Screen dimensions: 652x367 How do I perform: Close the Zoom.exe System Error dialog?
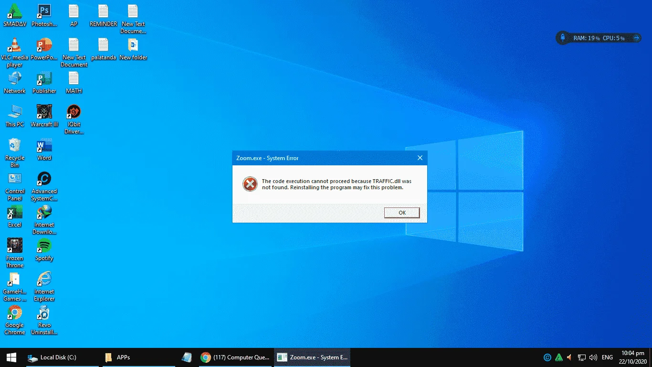420,158
